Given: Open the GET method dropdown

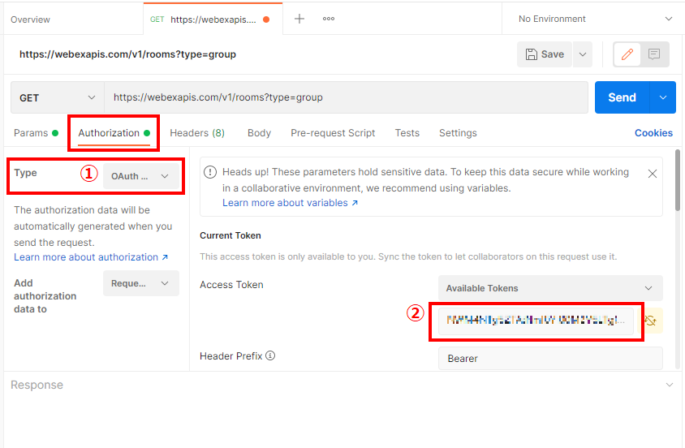Looking at the screenshot, I should (x=57, y=97).
